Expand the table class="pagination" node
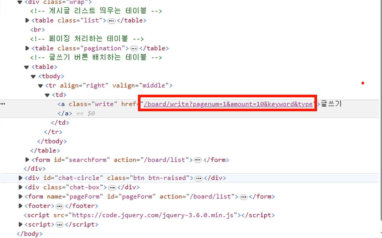Image resolution: width=382 pixels, height=238 pixels. pyautogui.click(x=27, y=48)
